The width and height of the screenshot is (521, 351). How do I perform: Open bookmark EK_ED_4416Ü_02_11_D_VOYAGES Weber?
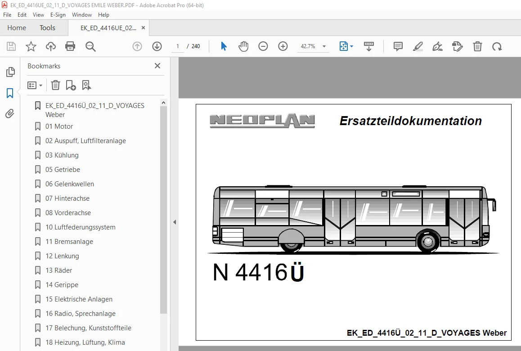[94, 110]
